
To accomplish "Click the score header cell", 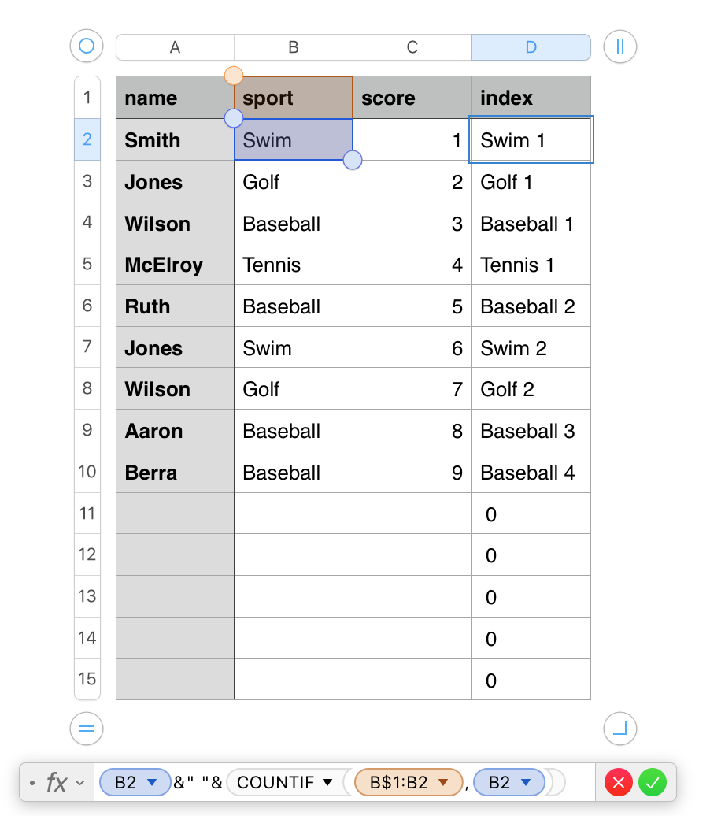I will coord(412,98).
